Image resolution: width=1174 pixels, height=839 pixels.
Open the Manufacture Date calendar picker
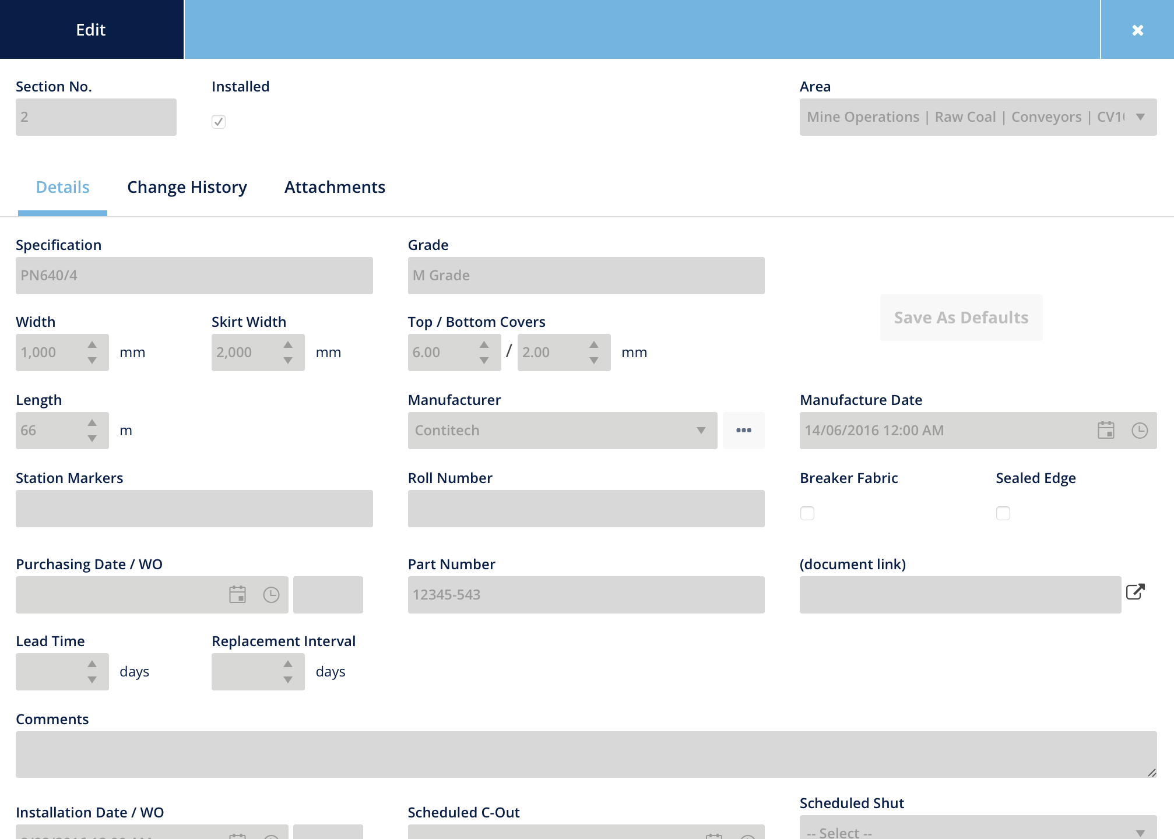tap(1106, 431)
